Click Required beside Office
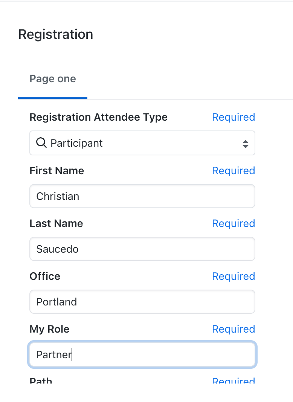The height and width of the screenshot is (402, 293). 233,276
